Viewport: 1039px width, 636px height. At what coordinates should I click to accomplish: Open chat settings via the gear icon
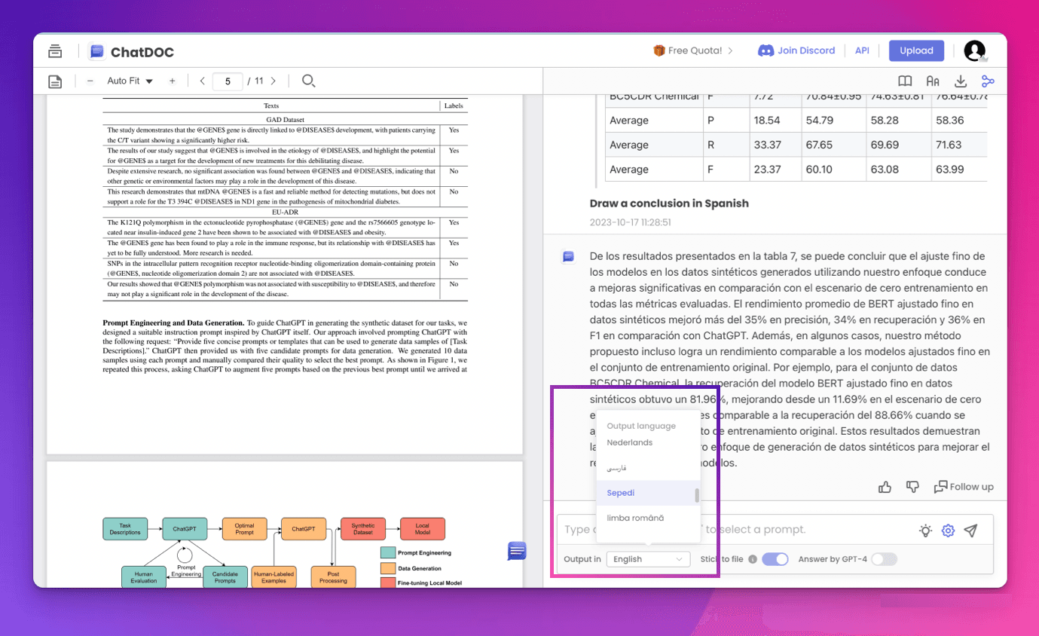coord(948,531)
